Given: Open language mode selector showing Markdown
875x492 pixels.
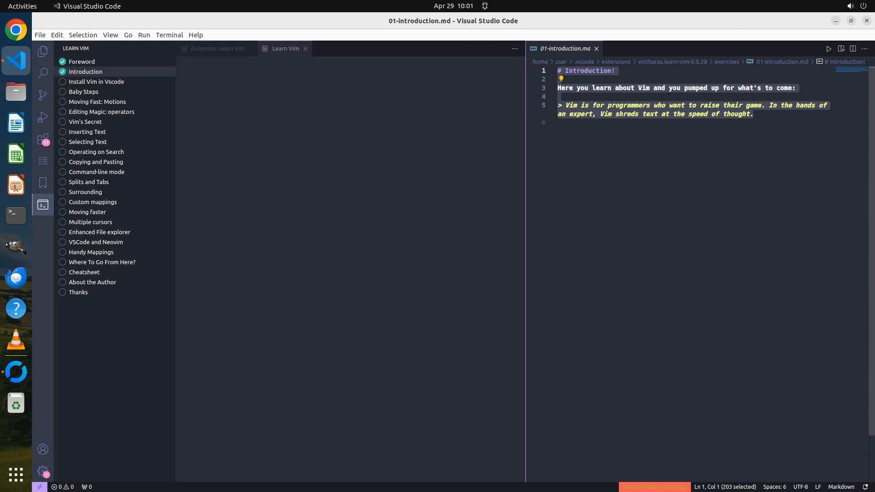Looking at the screenshot, I should 841,487.
